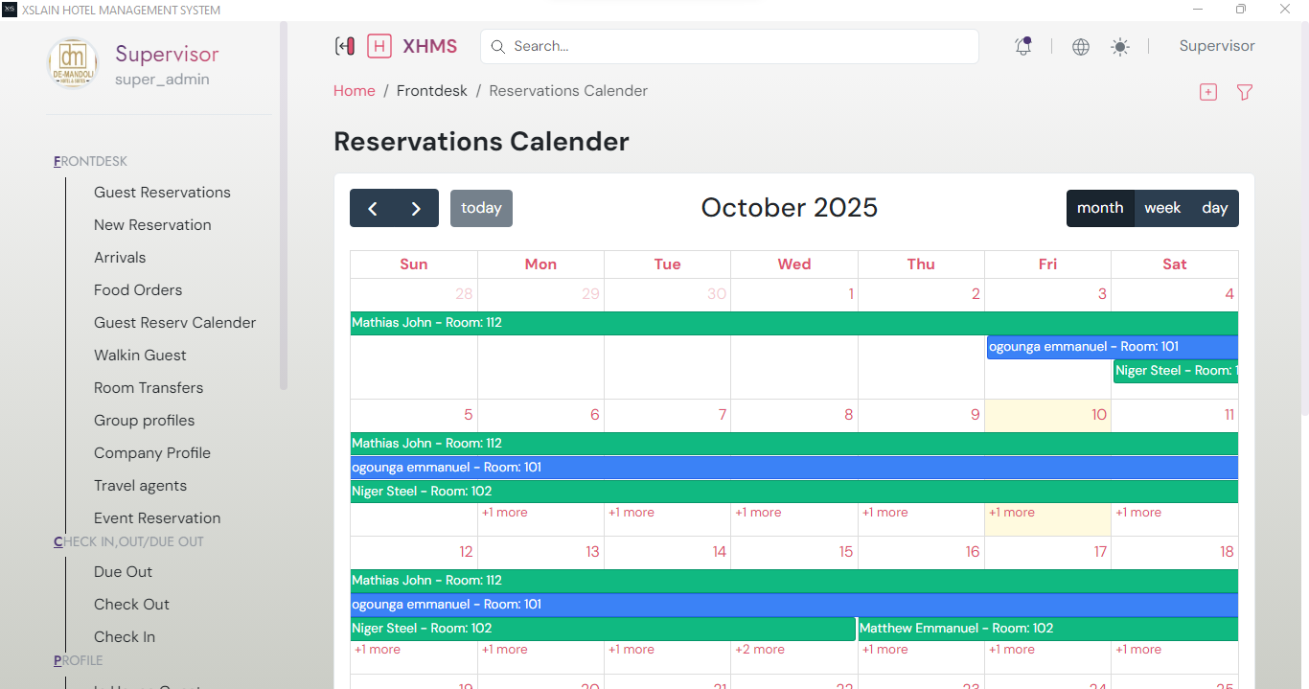Open the filter funnel icon
The width and height of the screenshot is (1309, 689).
coord(1245,92)
